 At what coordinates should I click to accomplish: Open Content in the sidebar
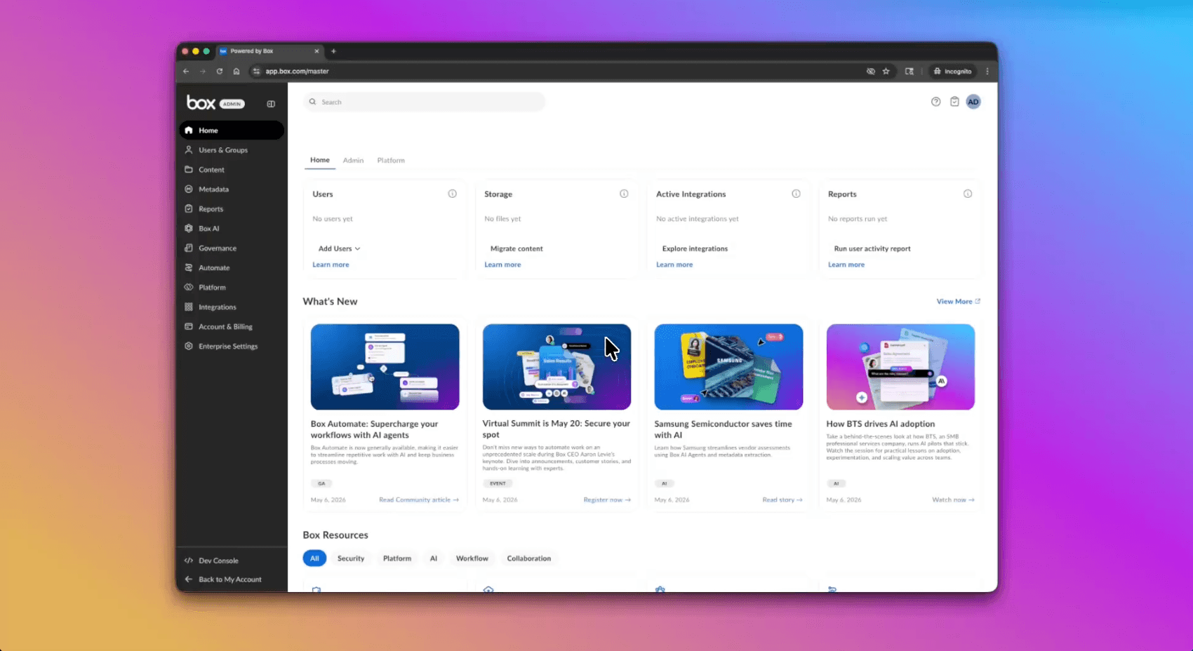[x=232, y=170]
